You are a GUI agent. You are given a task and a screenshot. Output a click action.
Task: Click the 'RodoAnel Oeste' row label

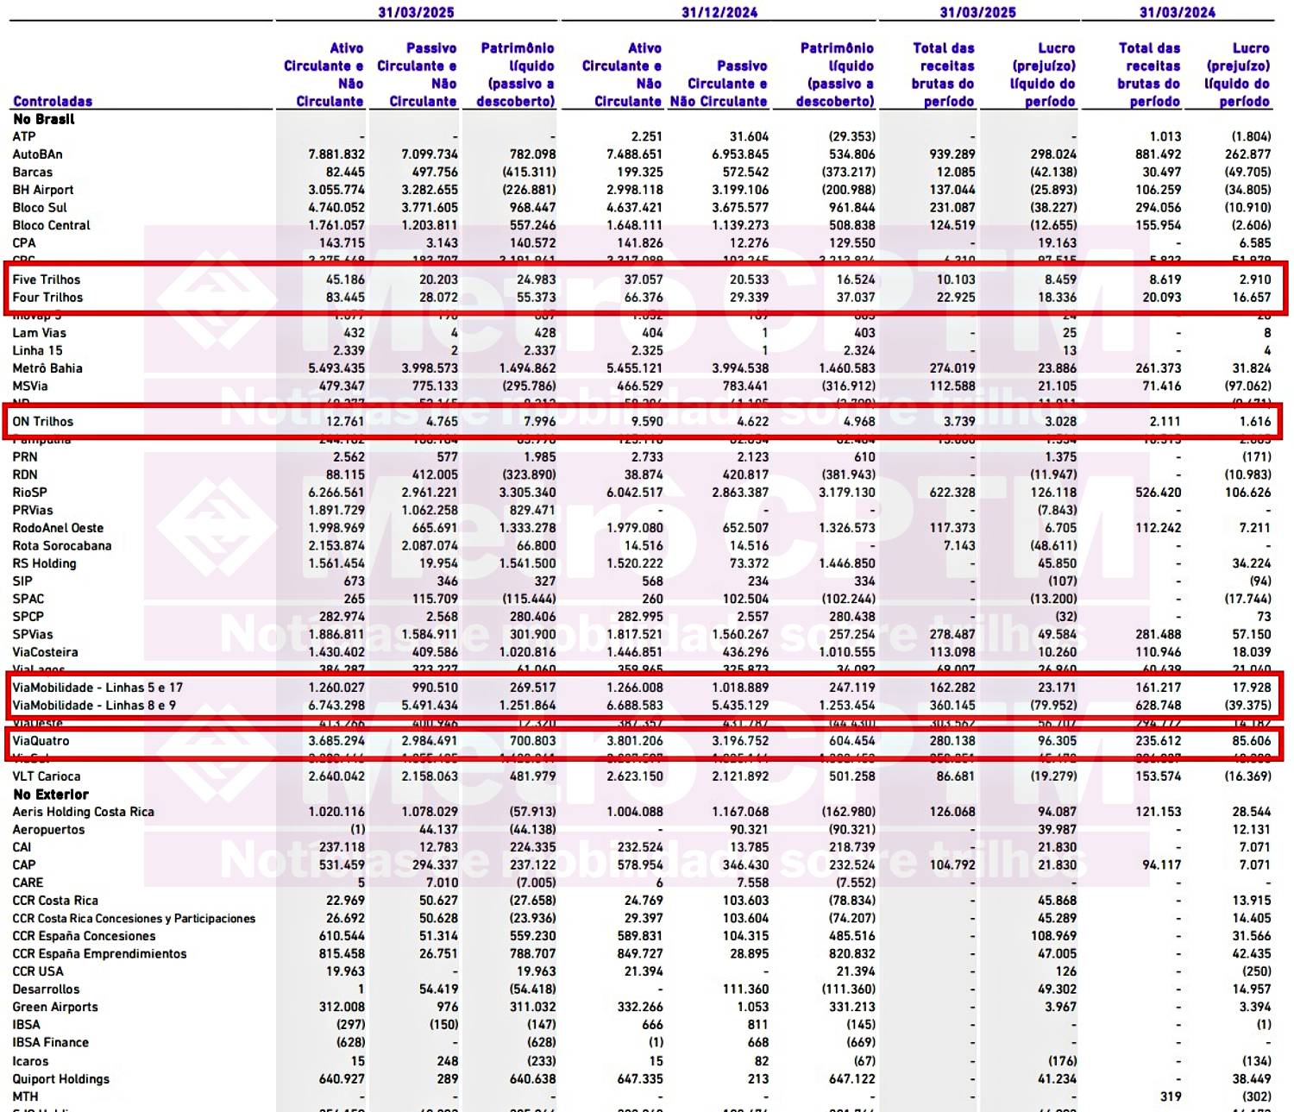(x=58, y=527)
